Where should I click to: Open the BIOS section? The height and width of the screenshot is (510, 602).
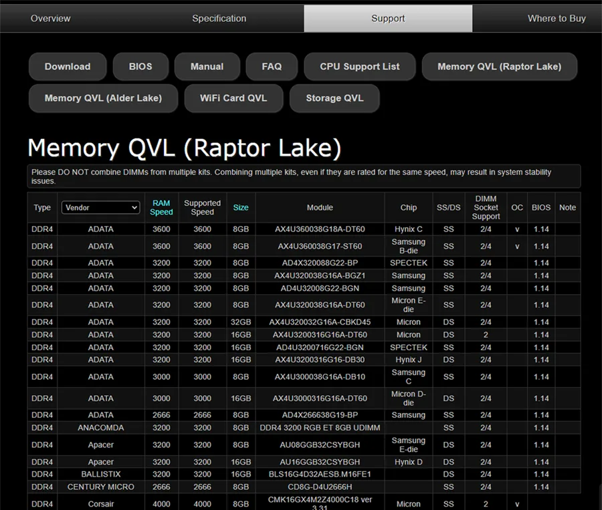click(x=140, y=66)
